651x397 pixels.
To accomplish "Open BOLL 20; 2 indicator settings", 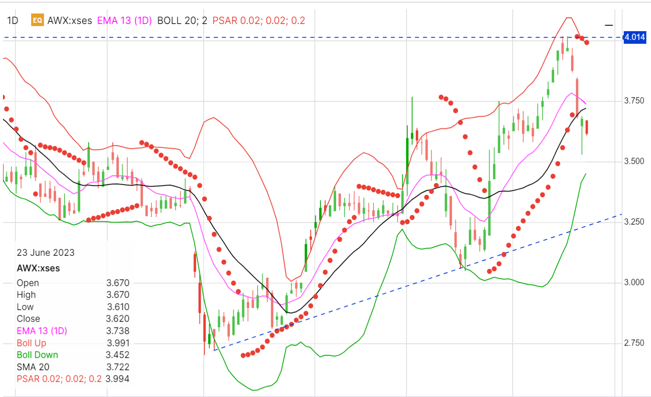I will coord(182,21).
